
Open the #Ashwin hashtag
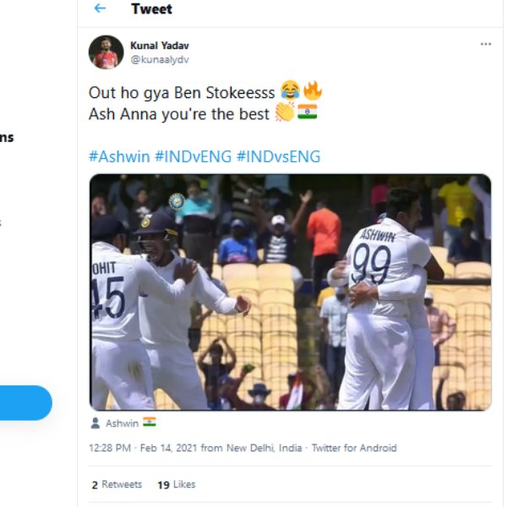(x=117, y=156)
